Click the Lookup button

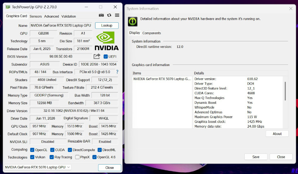[107, 25]
